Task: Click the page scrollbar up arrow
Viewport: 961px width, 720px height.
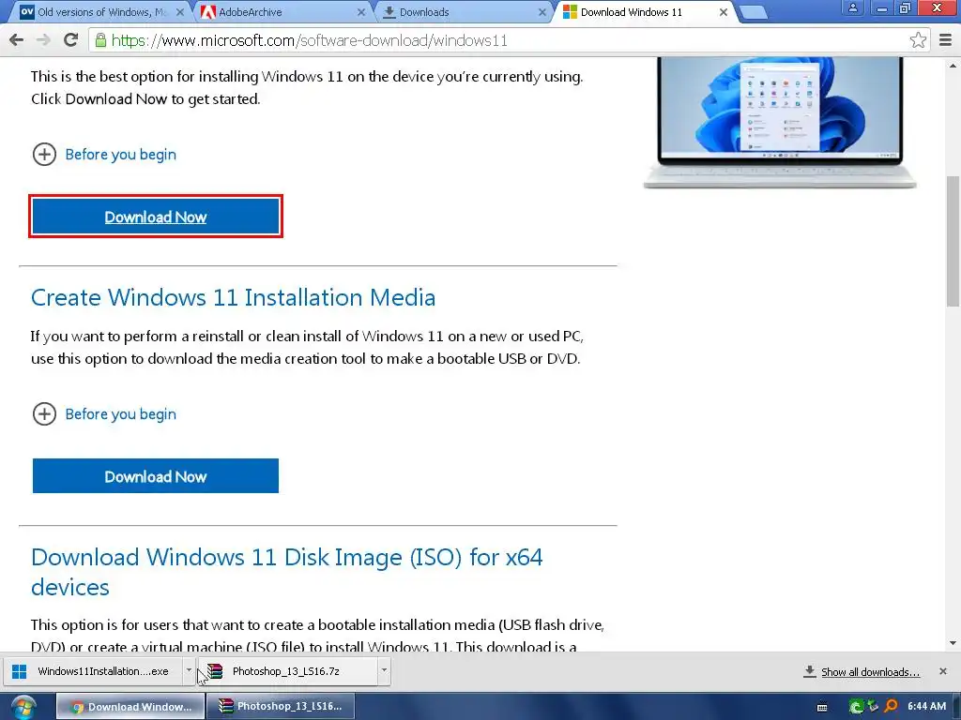Action: pos(953,65)
